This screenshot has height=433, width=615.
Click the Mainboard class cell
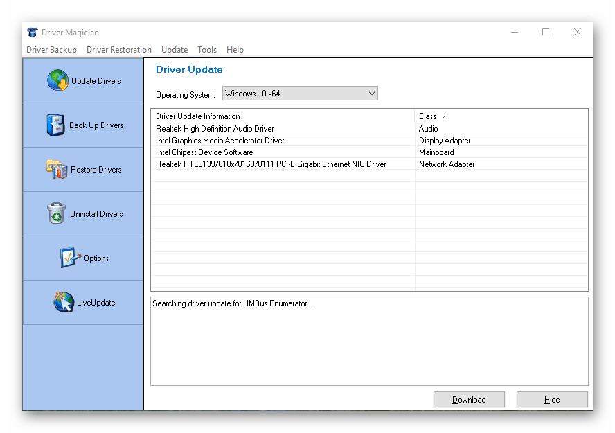coord(436,152)
